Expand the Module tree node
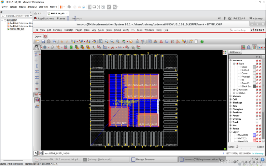 (x=231, y=96)
